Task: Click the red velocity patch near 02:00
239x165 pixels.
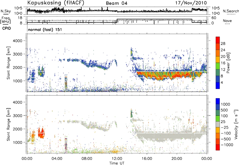Action: (41, 133)
